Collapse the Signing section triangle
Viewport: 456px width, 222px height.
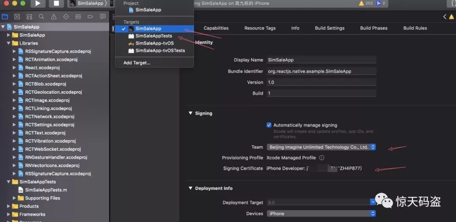point(190,113)
